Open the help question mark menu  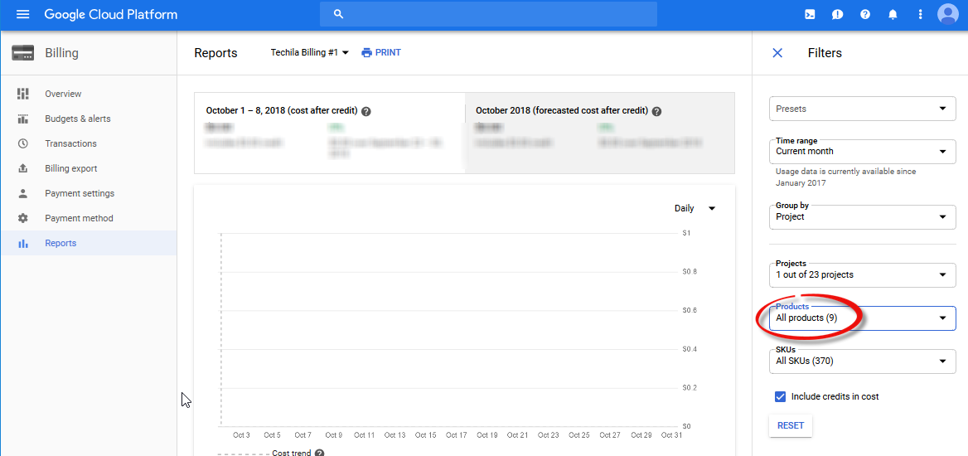(x=865, y=15)
